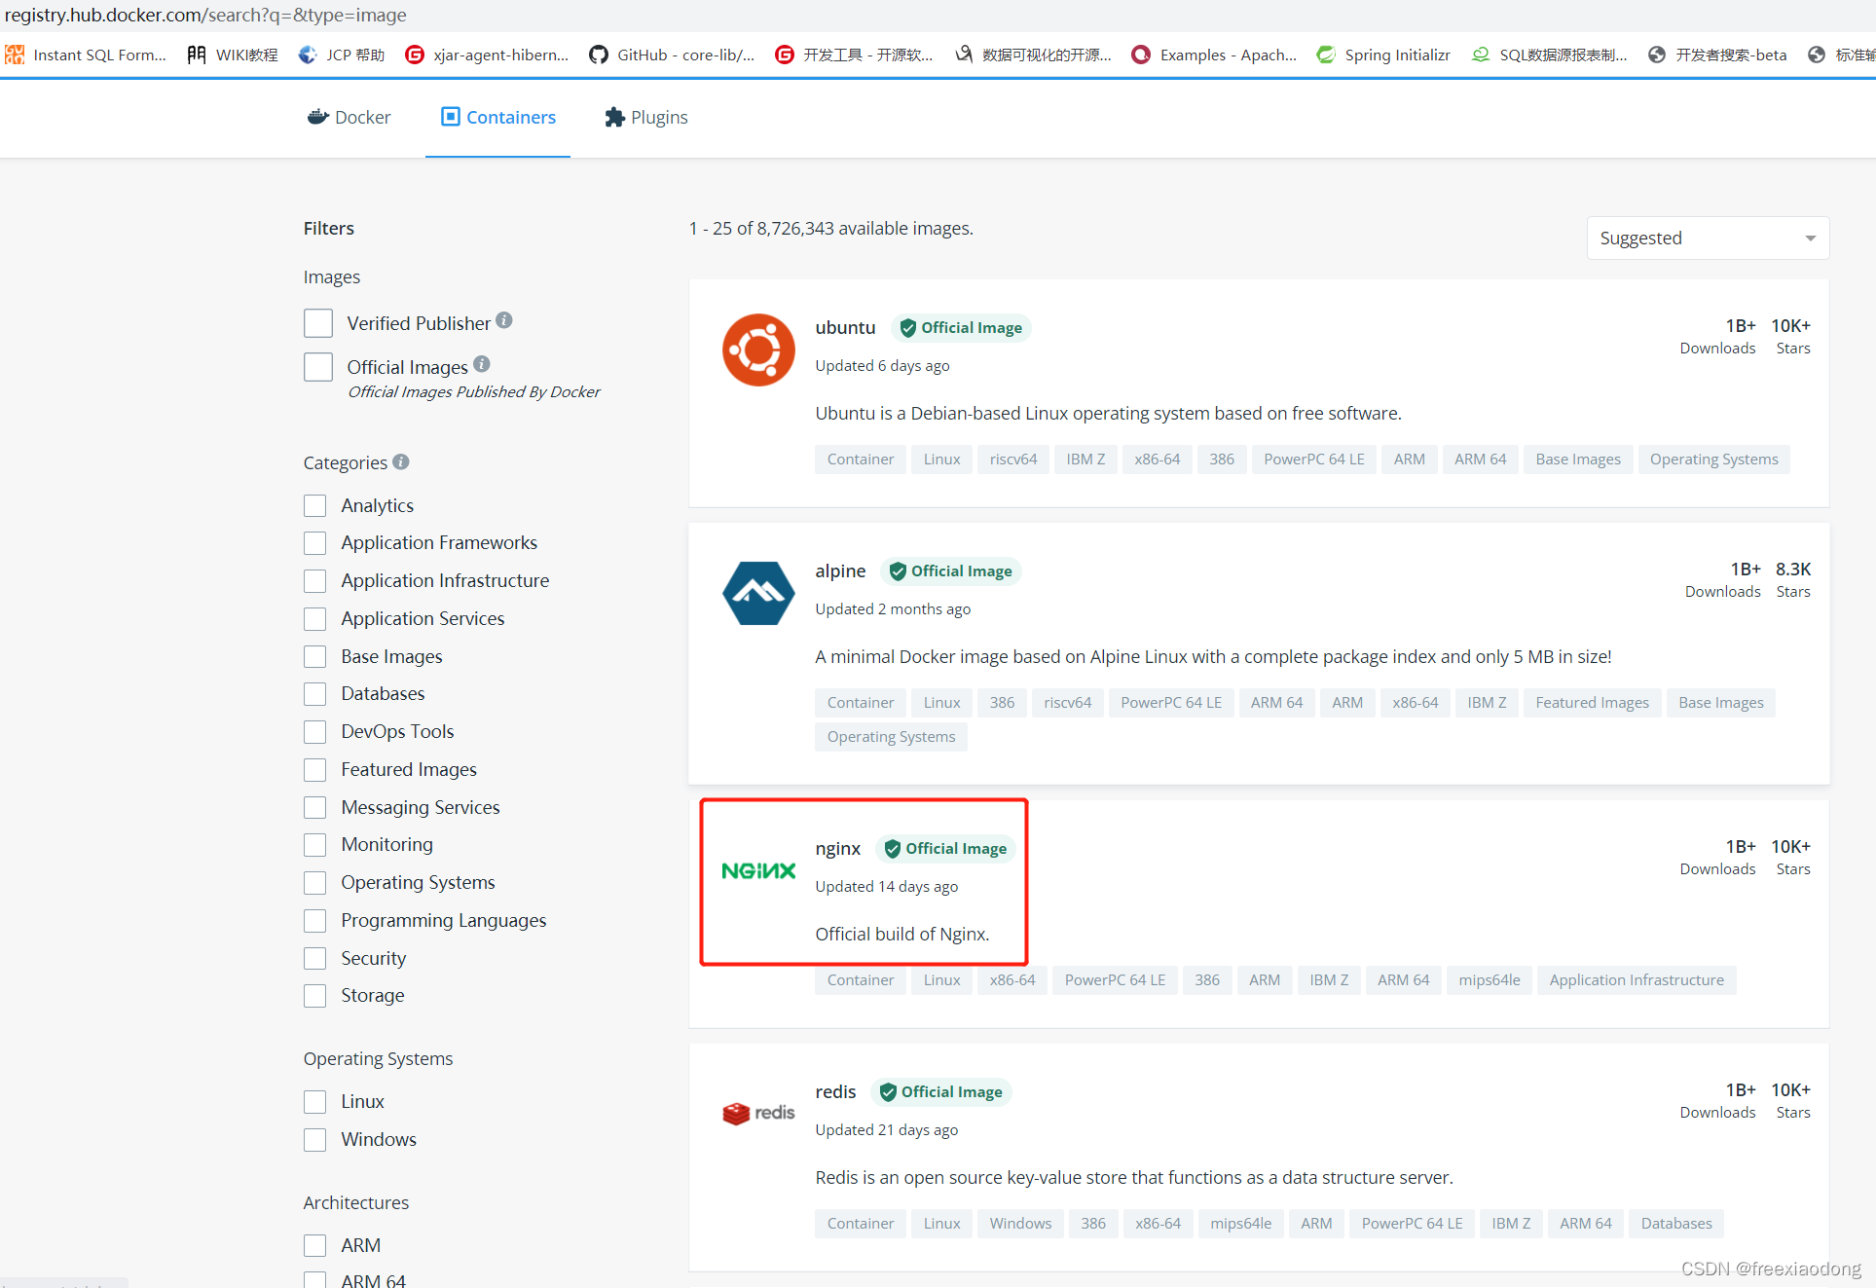The height and width of the screenshot is (1288, 1876).
Task: Click the Application Infrastructure tag on nginx
Action: (1636, 979)
